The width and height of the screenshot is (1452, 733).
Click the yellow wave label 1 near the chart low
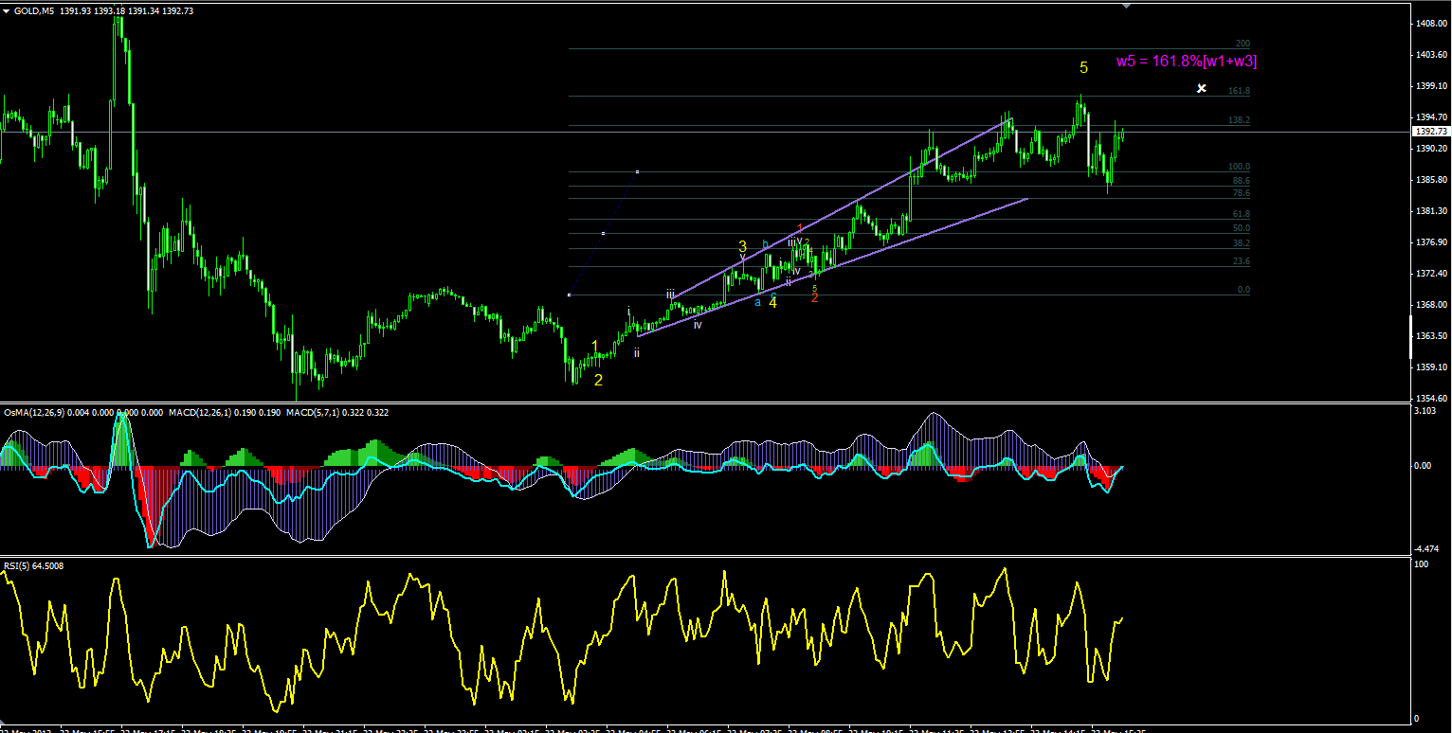coord(594,346)
